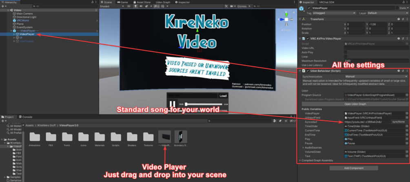Click Open Udon Graph button
Image resolution: width=410 pixels, height=182 pixels.
click(355, 104)
